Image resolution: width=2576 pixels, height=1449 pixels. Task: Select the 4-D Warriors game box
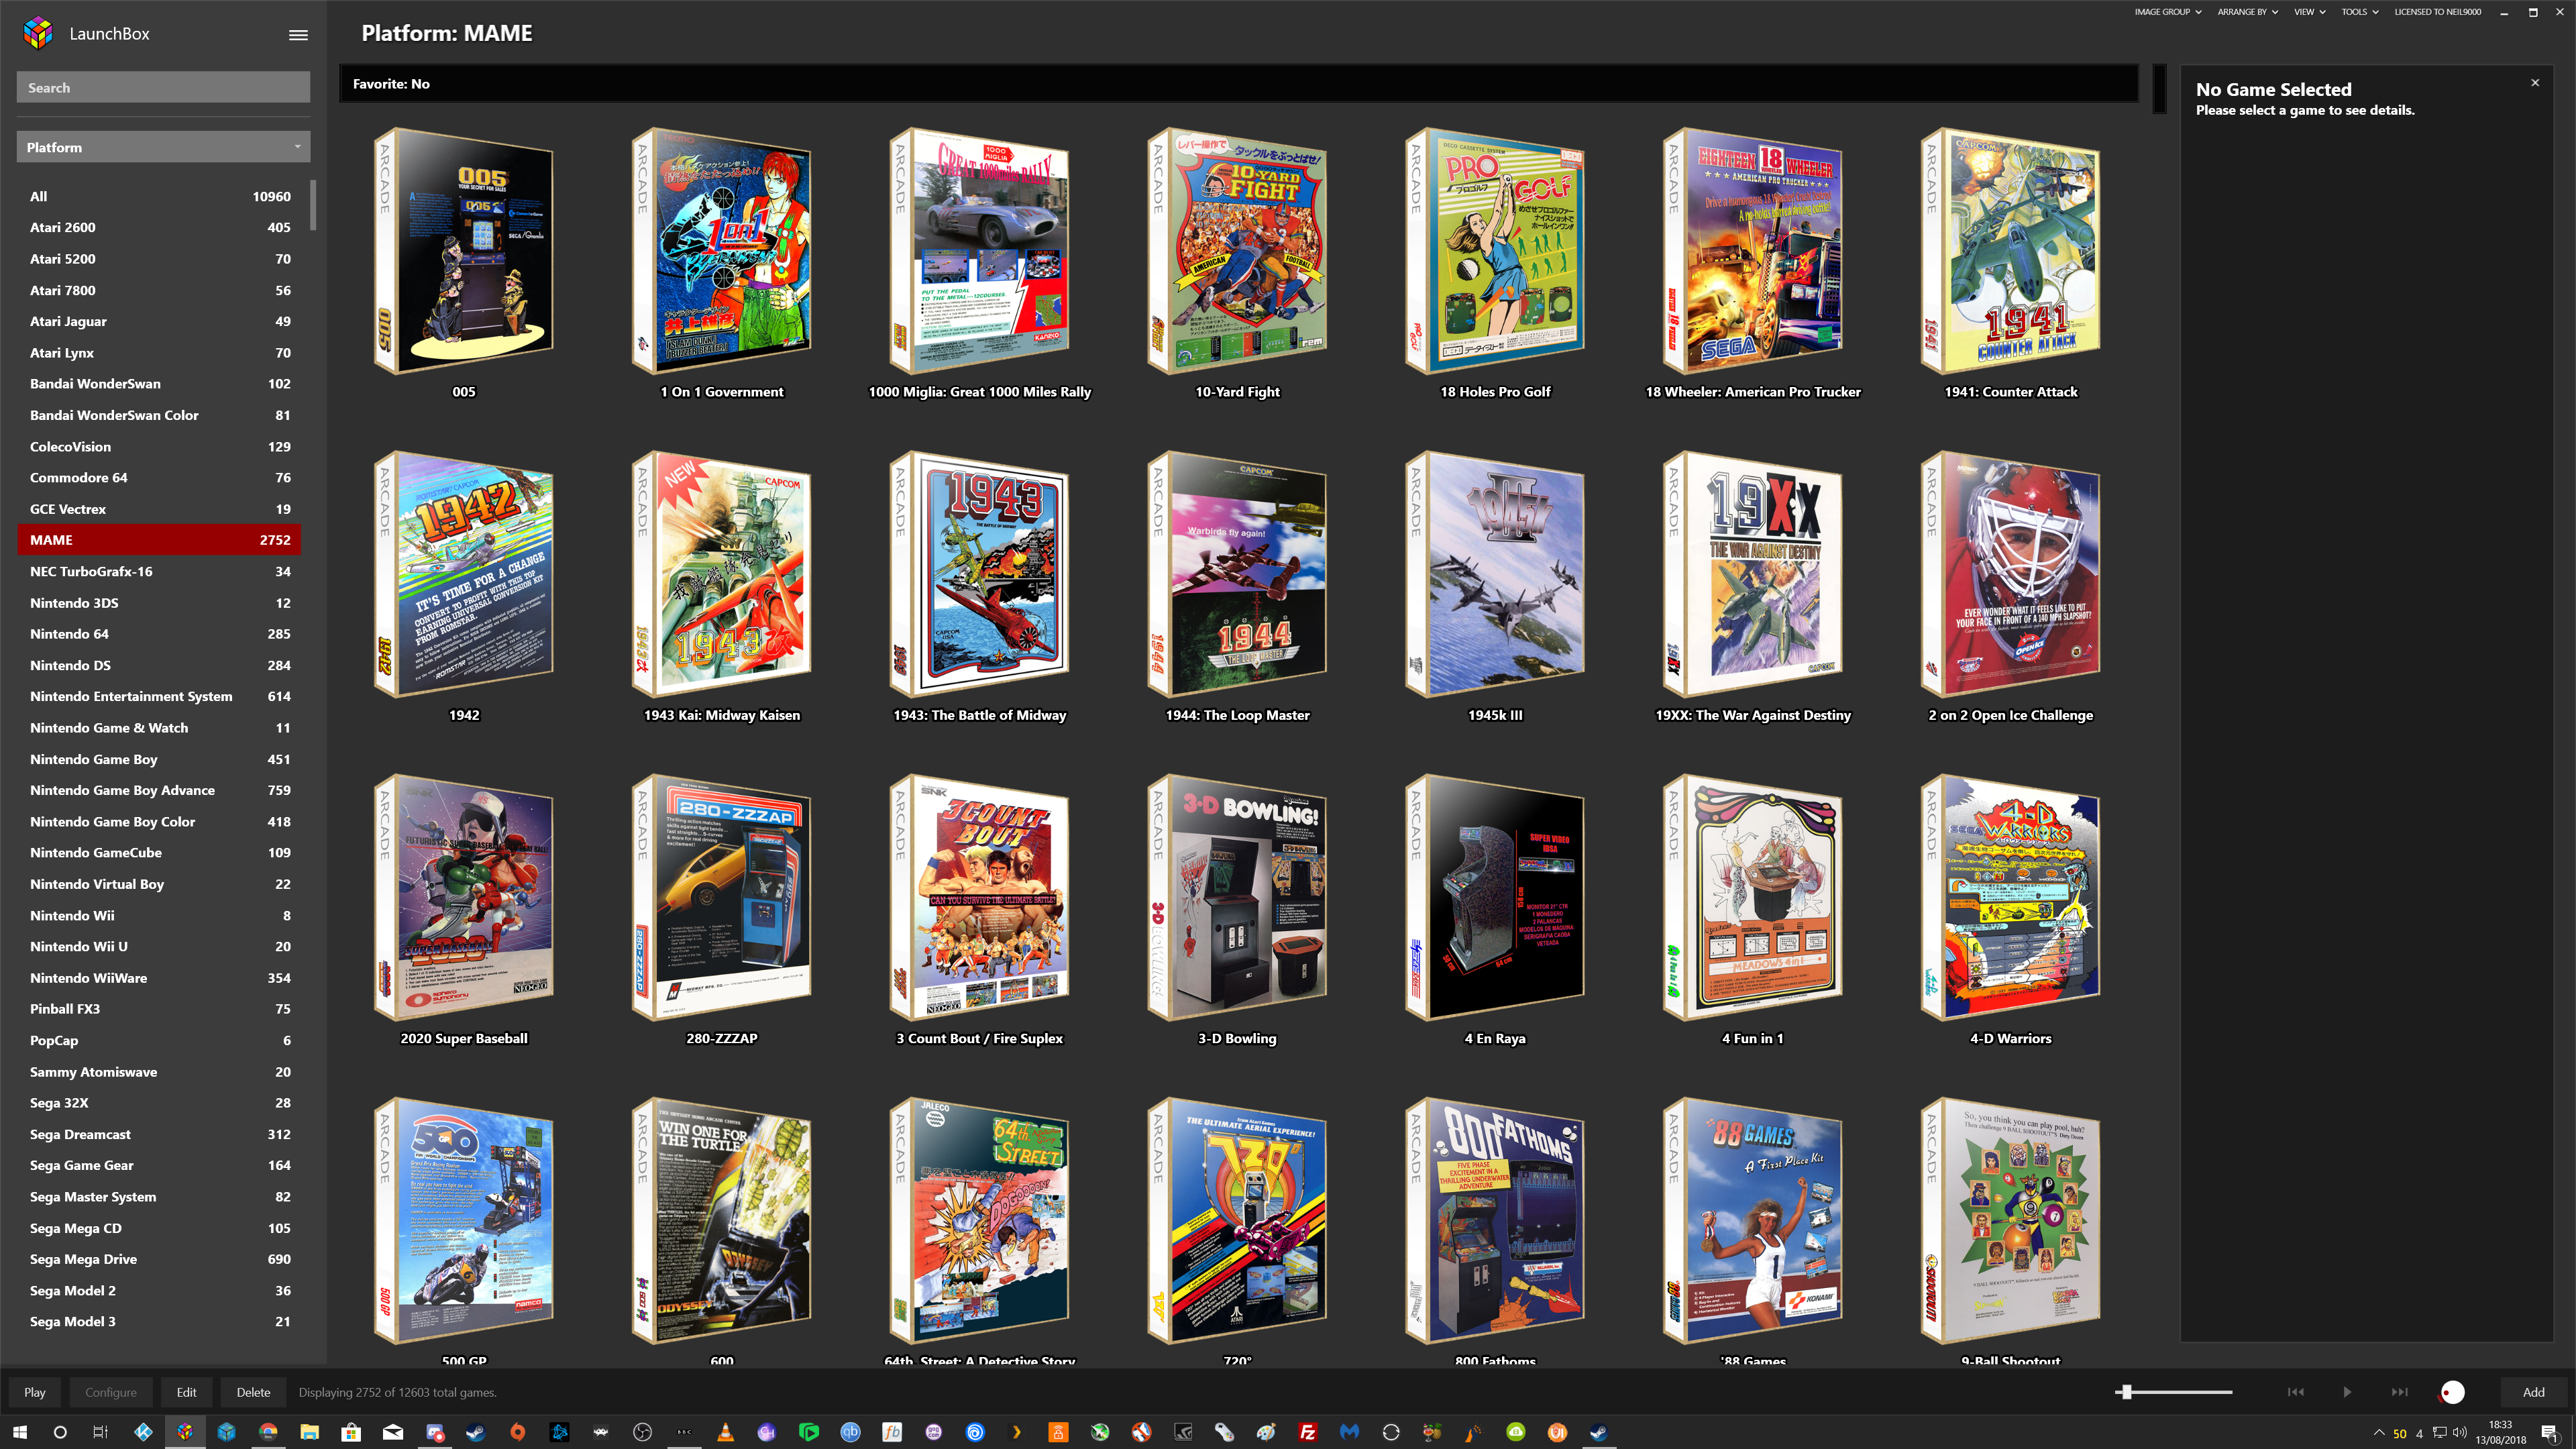coord(2011,896)
